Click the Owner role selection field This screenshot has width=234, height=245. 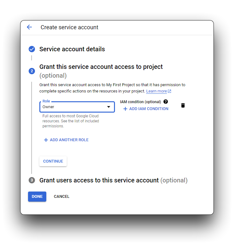coord(77,107)
